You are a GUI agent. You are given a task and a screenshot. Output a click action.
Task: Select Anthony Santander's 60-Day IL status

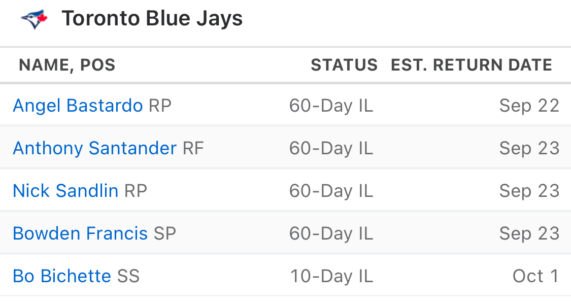(331, 148)
